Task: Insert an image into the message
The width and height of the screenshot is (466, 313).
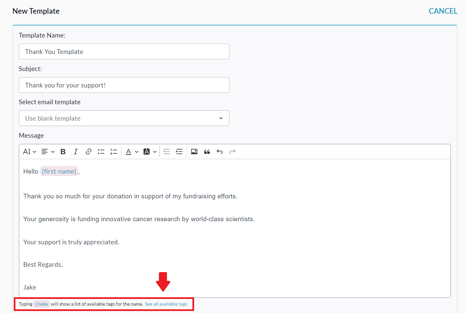Action: coord(194,152)
